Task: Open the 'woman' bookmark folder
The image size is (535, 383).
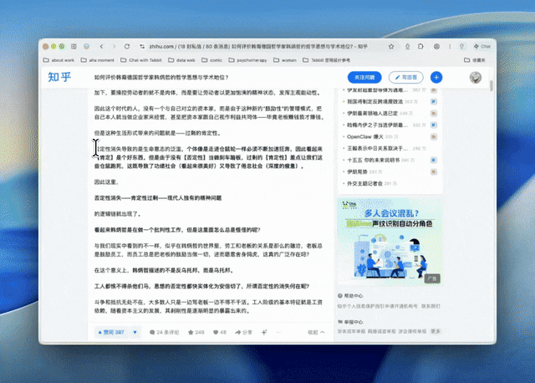Action: [x=285, y=60]
